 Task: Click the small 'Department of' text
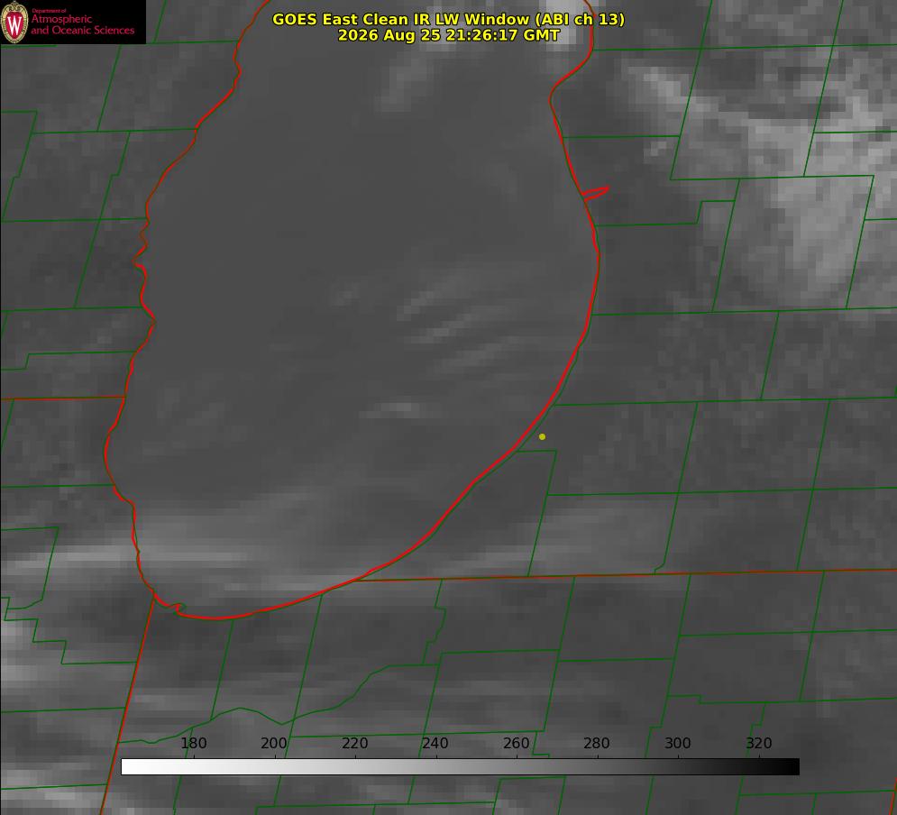point(49,11)
